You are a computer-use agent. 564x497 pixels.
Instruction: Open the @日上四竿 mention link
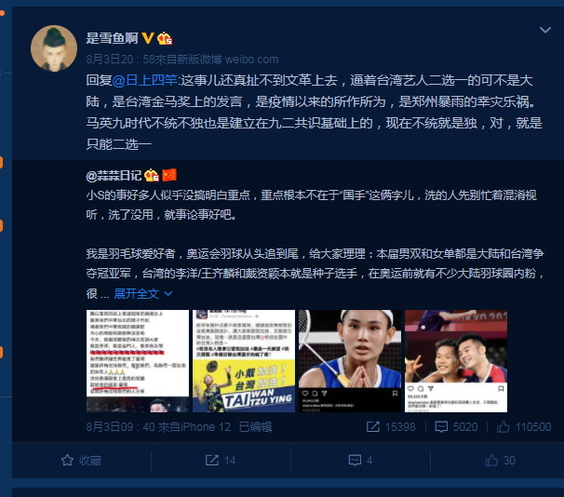[x=144, y=80]
